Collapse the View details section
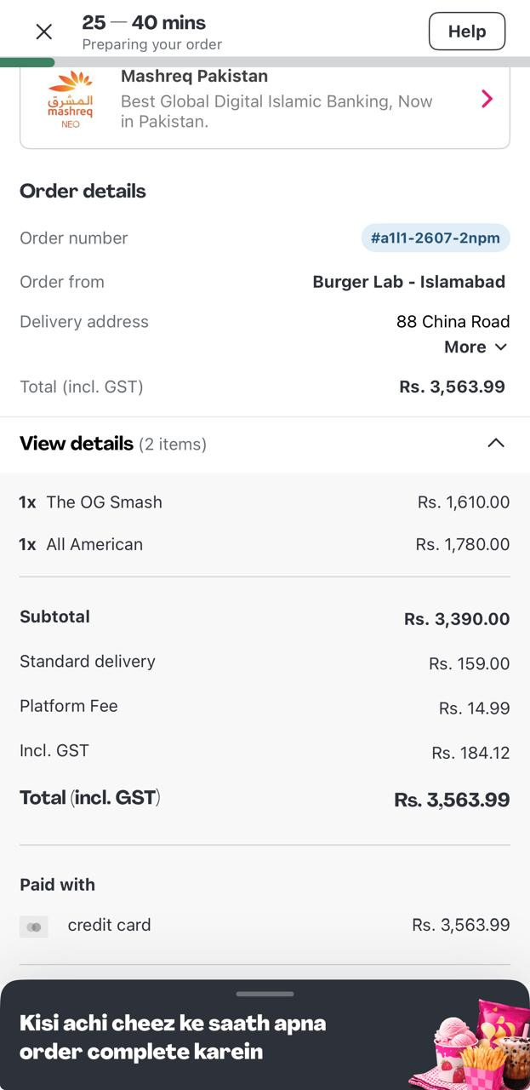 (x=495, y=443)
